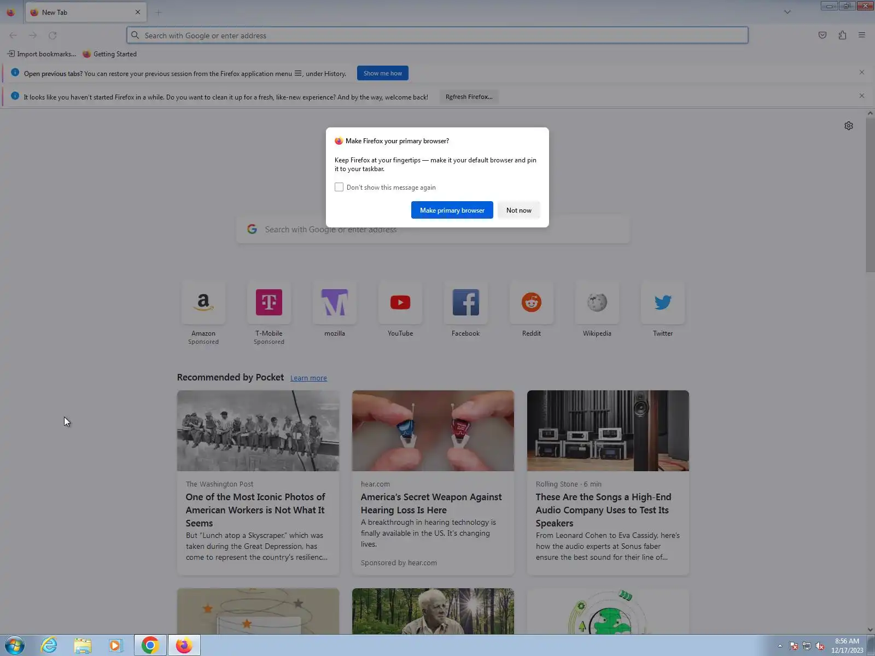Click the address bar input field

click(437, 36)
